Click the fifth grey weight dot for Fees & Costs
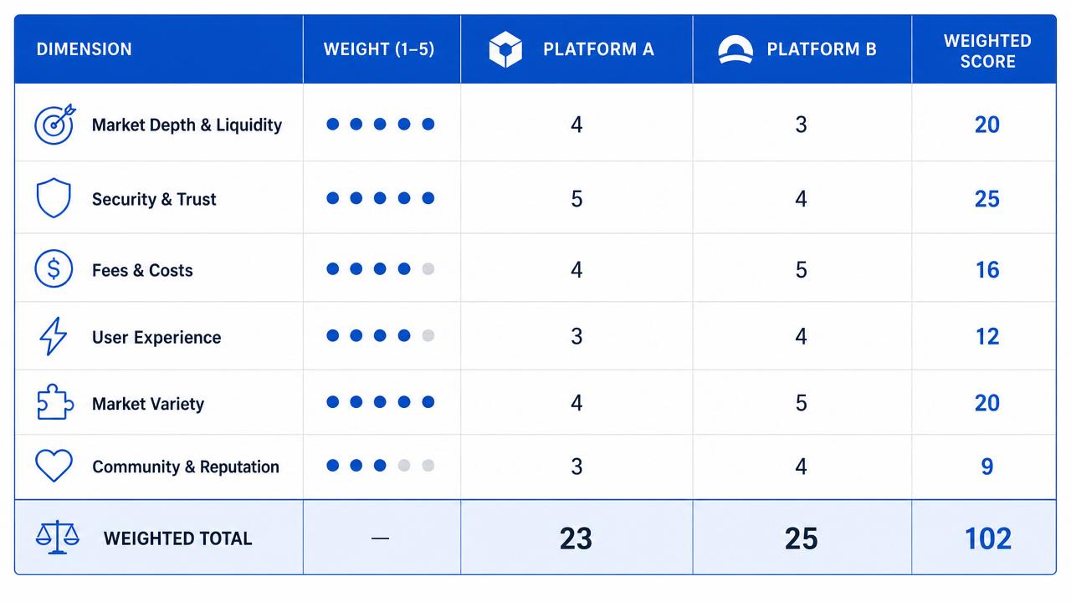The width and height of the screenshot is (1071, 602). tap(428, 269)
